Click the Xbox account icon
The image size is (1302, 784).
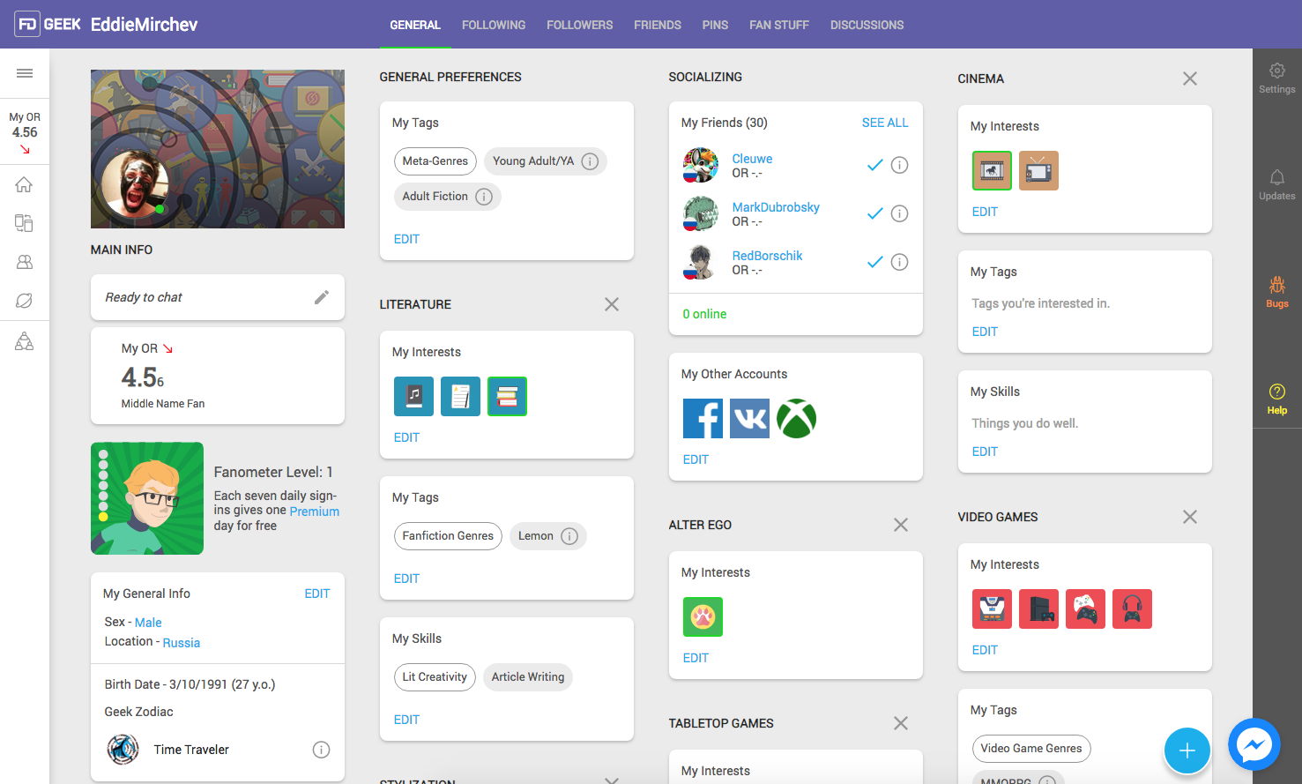796,418
